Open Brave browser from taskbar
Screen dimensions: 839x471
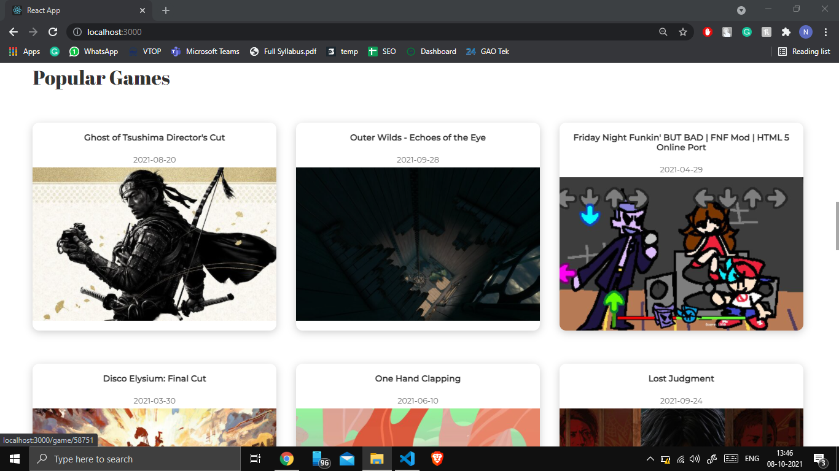(437, 459)
